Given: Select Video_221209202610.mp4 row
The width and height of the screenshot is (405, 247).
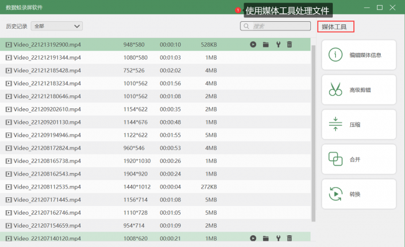Looking at the screenshot, I should (155, 109).
